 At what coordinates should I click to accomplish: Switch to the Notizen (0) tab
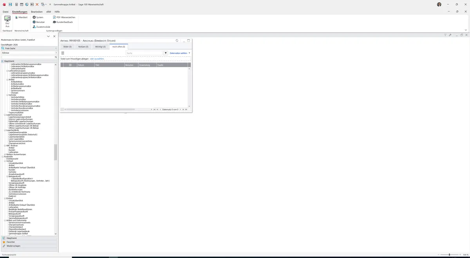pos(83,47)
